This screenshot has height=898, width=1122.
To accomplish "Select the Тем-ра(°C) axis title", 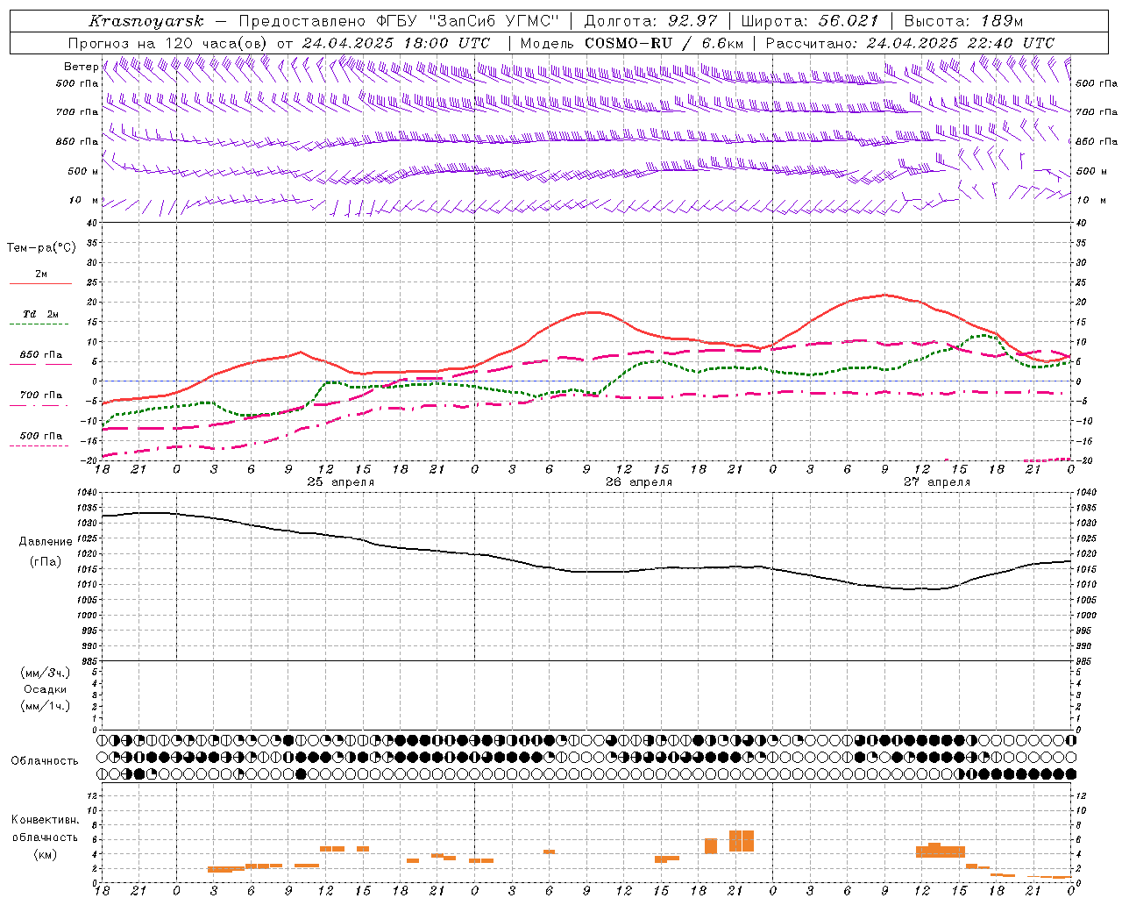I will pyautogui.click(x=41, y=248).
